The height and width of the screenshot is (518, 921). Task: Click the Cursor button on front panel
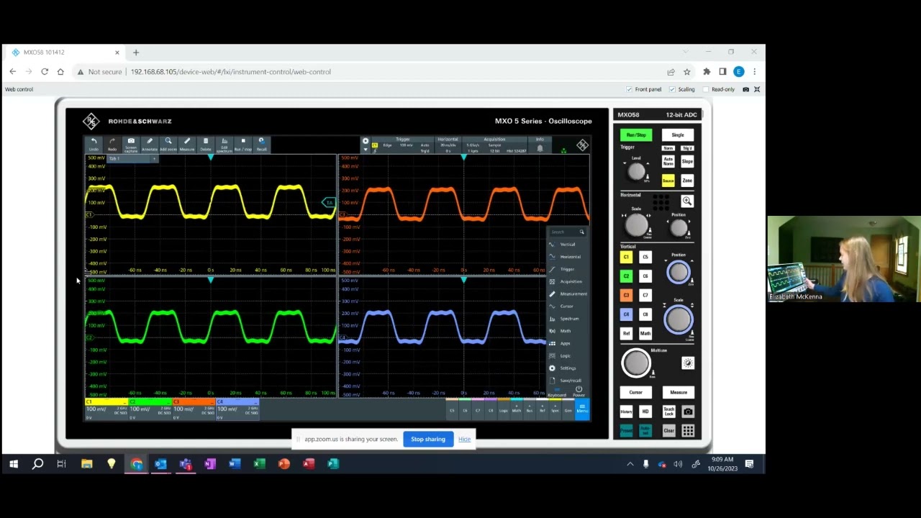pos(636,392)
